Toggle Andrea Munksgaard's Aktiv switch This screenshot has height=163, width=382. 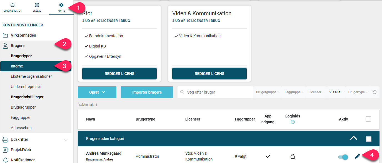tap(343, 157)
